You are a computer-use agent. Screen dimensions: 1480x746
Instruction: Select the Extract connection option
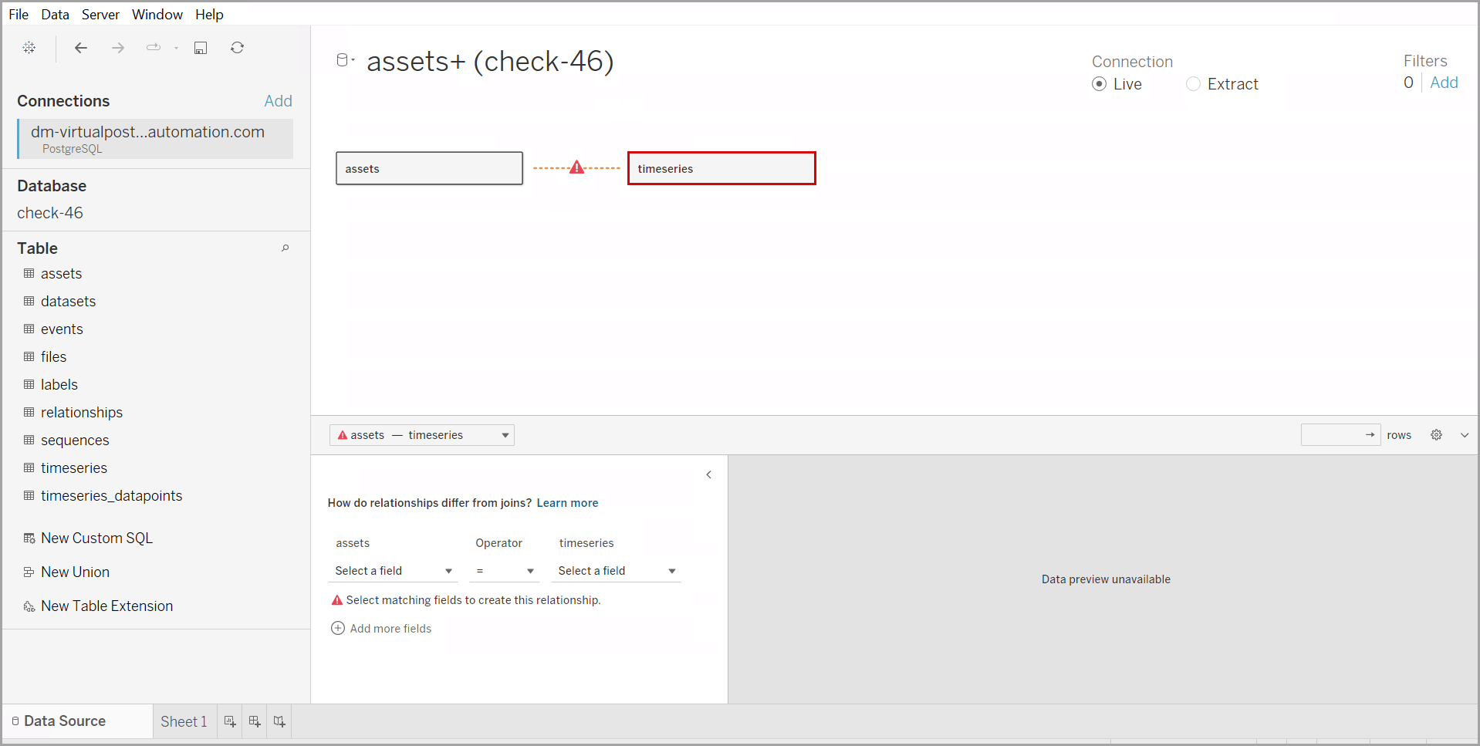[x=1194, y=84]
